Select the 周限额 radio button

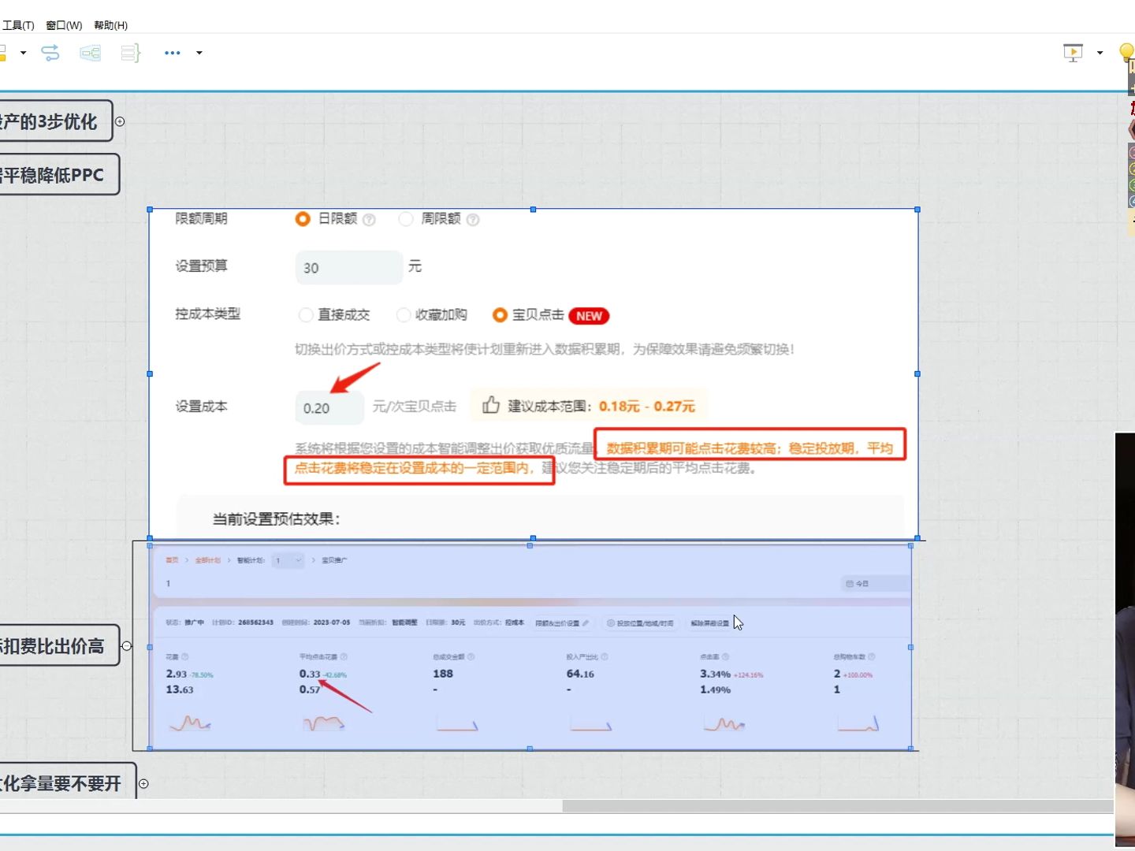(x=406, y=219)
